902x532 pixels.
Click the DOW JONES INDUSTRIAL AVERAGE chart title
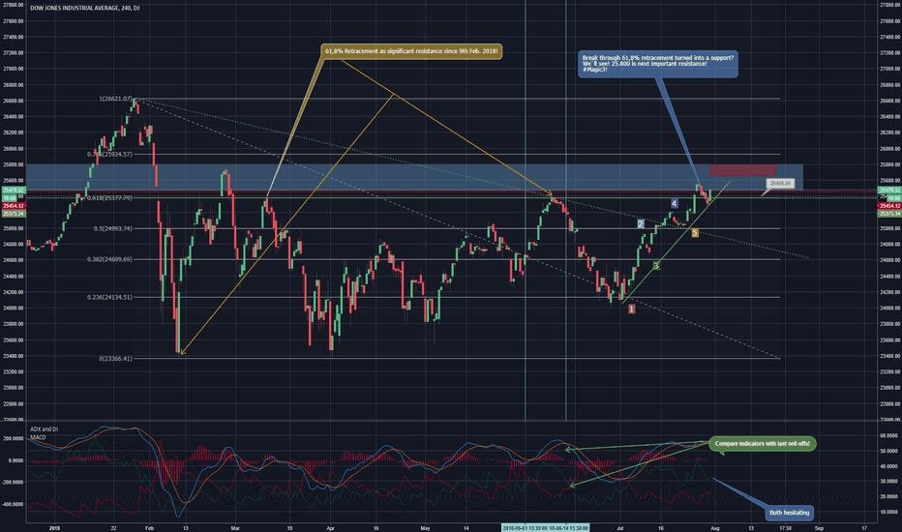click(x=84, y=8)
